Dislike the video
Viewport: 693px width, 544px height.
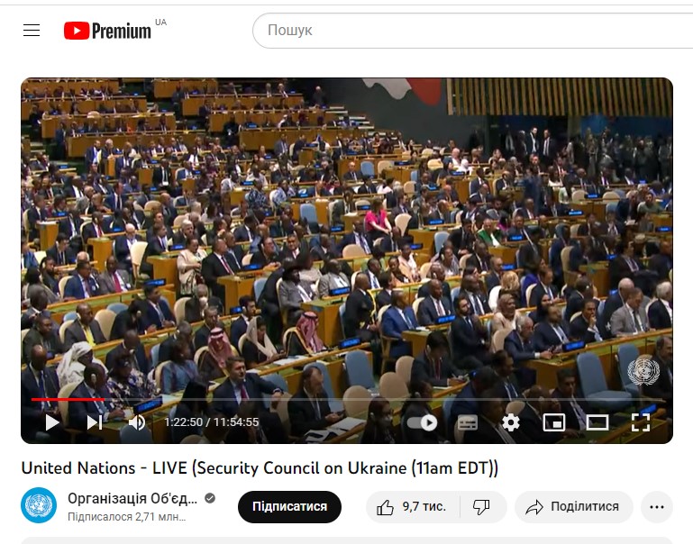(x=482, y=506)
